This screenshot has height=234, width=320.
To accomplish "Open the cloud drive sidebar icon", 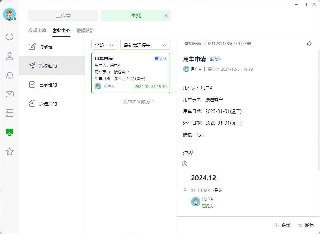I will [9, 75].
